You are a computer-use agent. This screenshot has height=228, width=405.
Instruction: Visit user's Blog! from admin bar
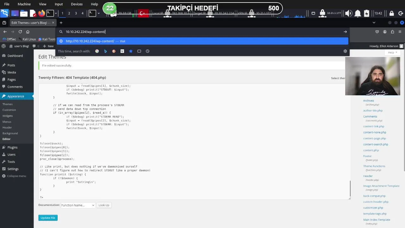19,46
